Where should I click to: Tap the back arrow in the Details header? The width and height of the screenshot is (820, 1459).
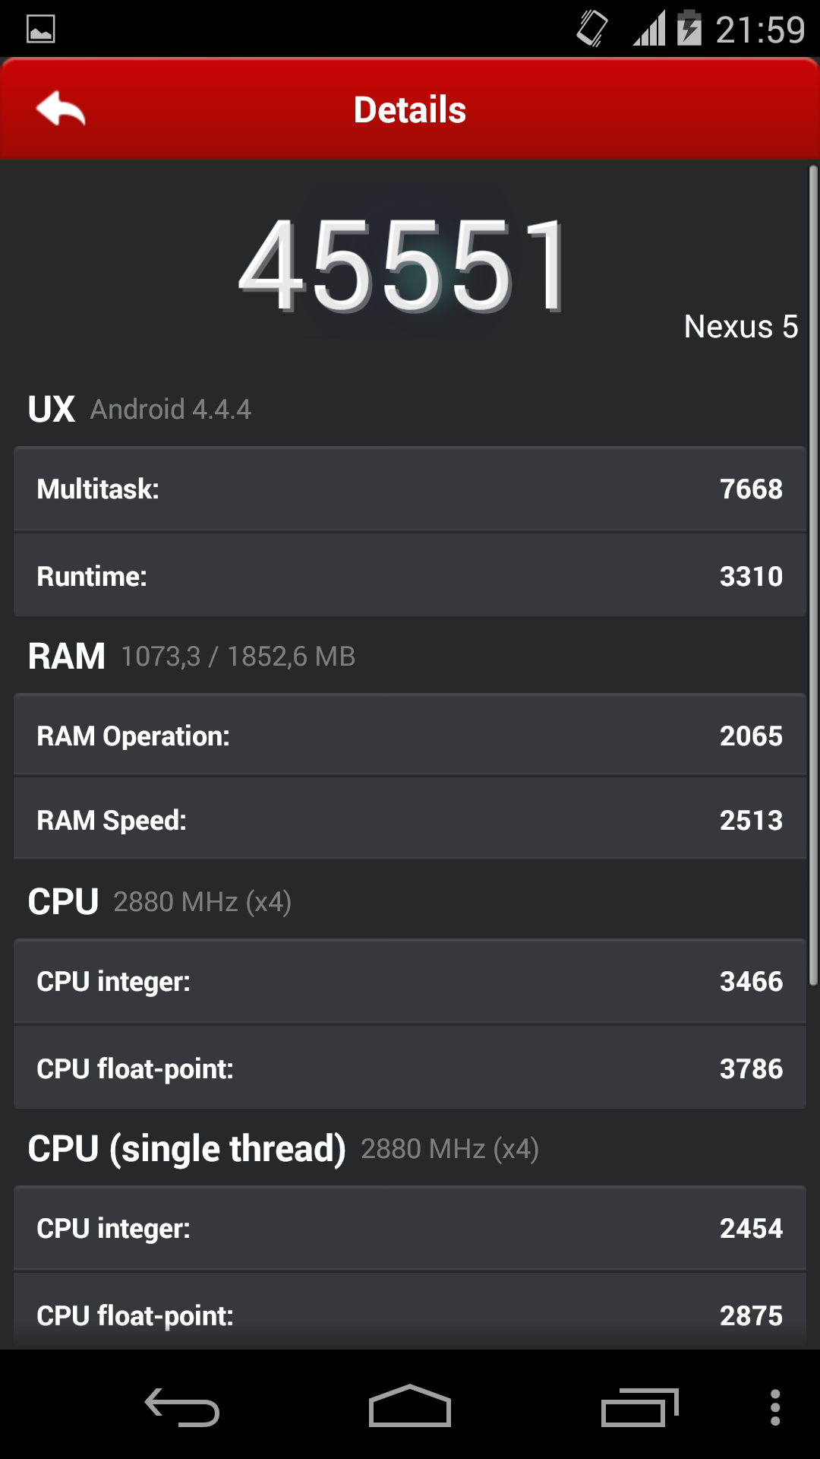pos(61,109)
